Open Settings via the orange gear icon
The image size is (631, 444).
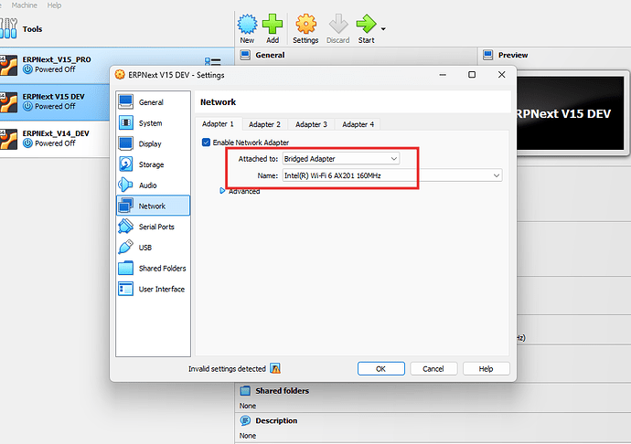coord(305,28)
